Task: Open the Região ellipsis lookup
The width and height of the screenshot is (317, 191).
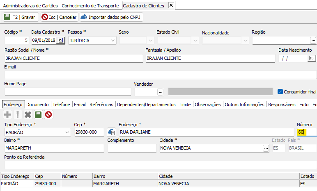Action: point(313,40)
